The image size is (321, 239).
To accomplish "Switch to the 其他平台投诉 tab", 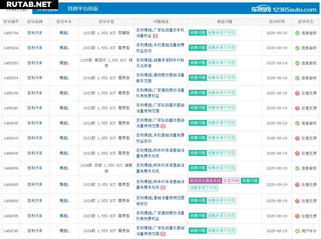I will pos(83,9).
